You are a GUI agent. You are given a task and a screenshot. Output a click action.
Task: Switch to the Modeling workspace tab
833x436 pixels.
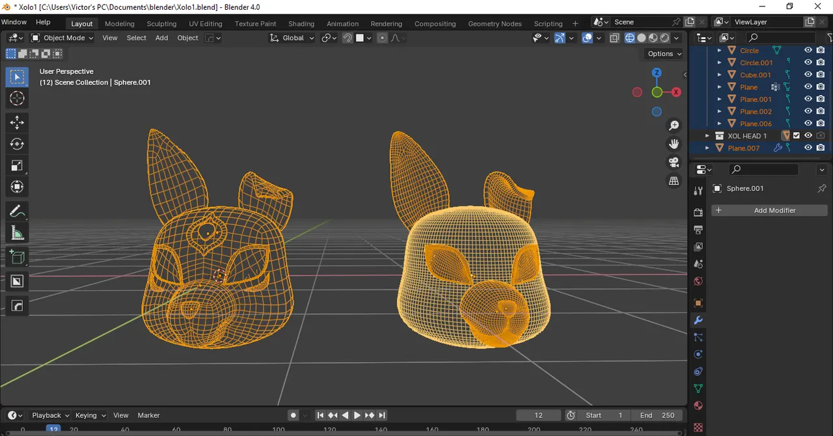[120, 23]
